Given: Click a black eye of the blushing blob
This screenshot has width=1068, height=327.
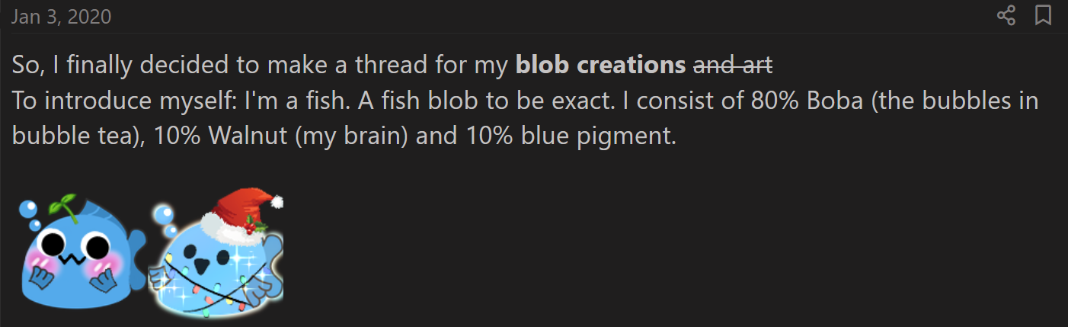Looking at the screenshot, I should click(56, 245).
